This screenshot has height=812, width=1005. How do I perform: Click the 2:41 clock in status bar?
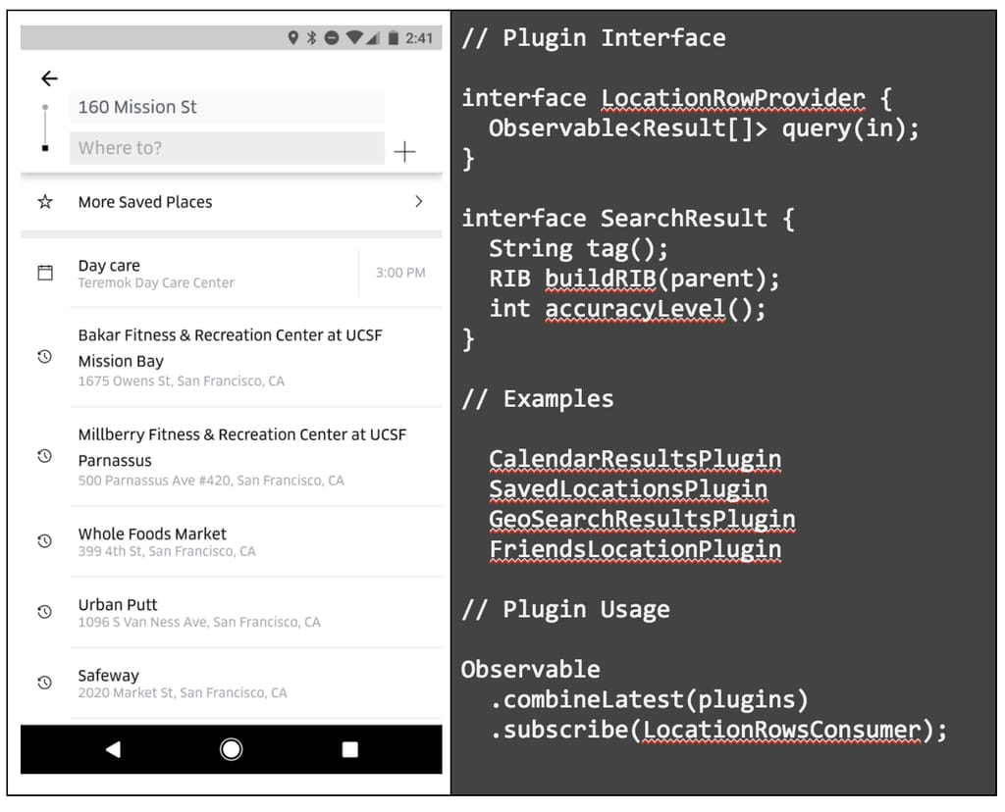(419, 38)
